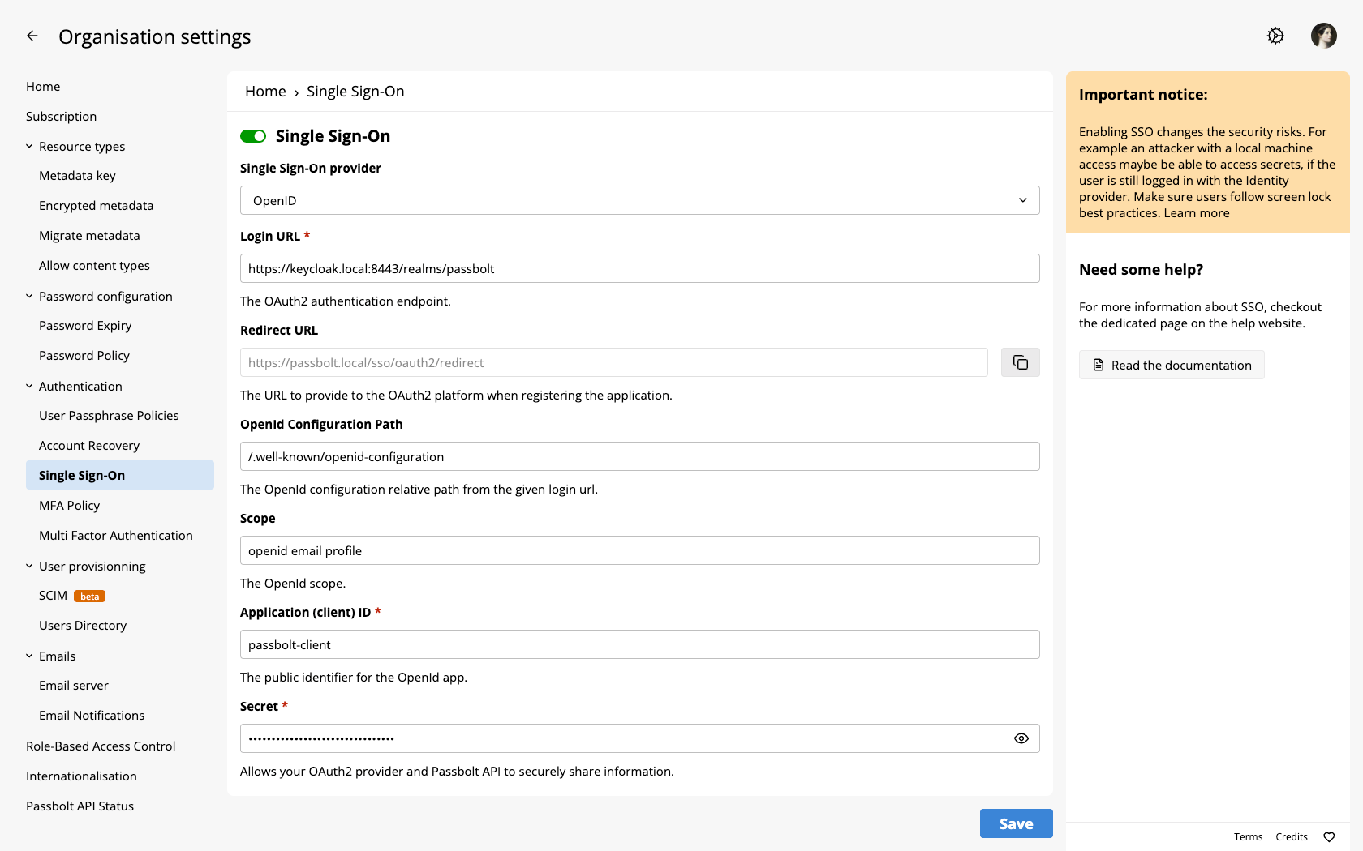Collapse the Authentication section

[29, 385]
